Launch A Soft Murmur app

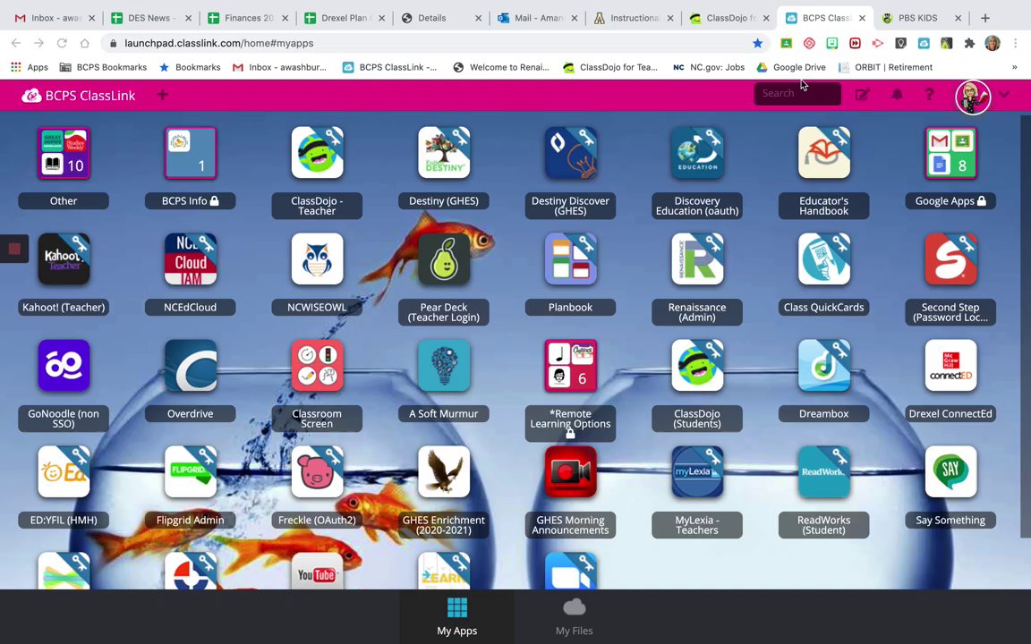[x=444, y=366]
